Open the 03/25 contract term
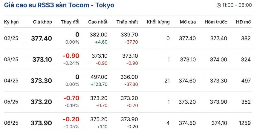254x133 pixels. coord(11,59)
